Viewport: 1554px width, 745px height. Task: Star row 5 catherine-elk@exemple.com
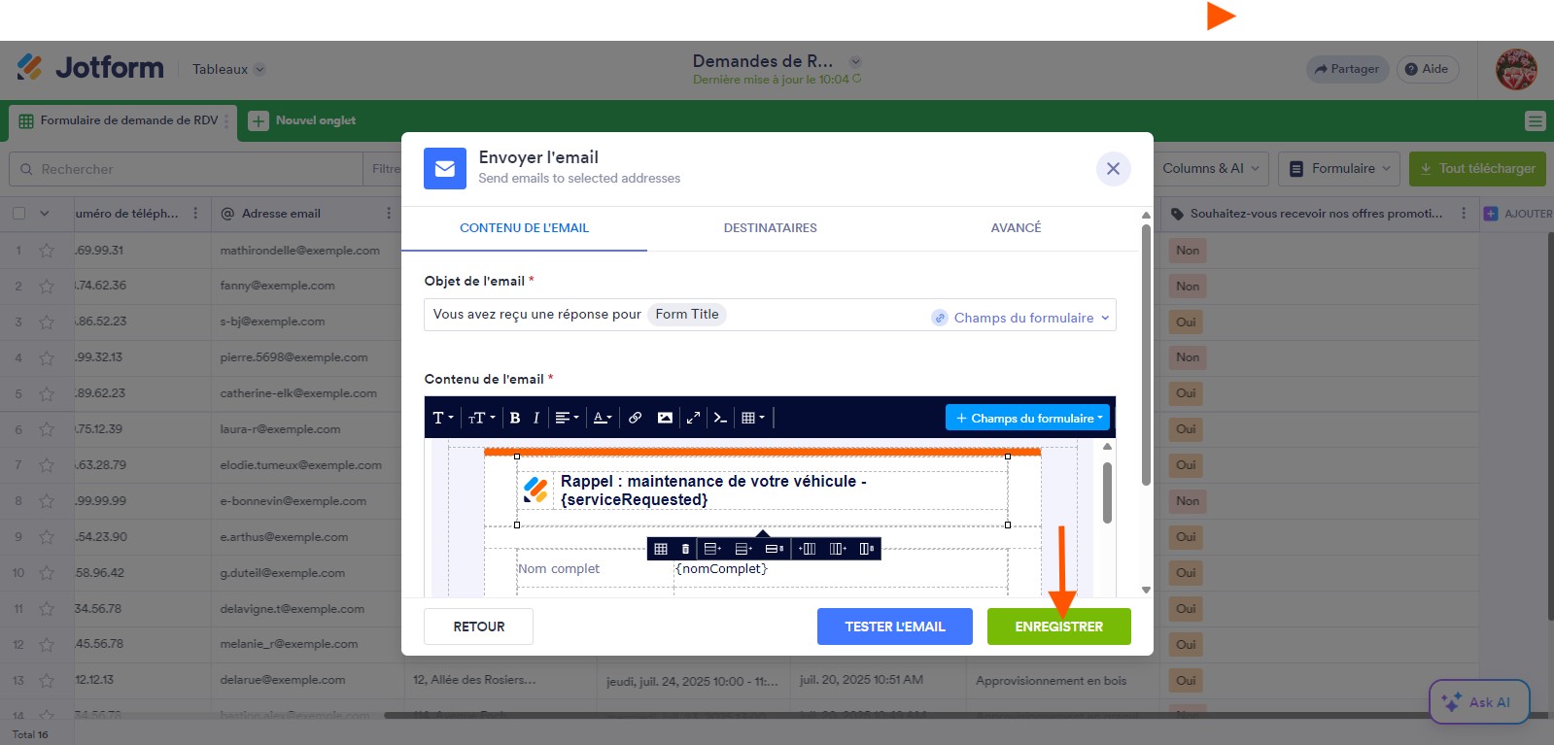point(47,394)
